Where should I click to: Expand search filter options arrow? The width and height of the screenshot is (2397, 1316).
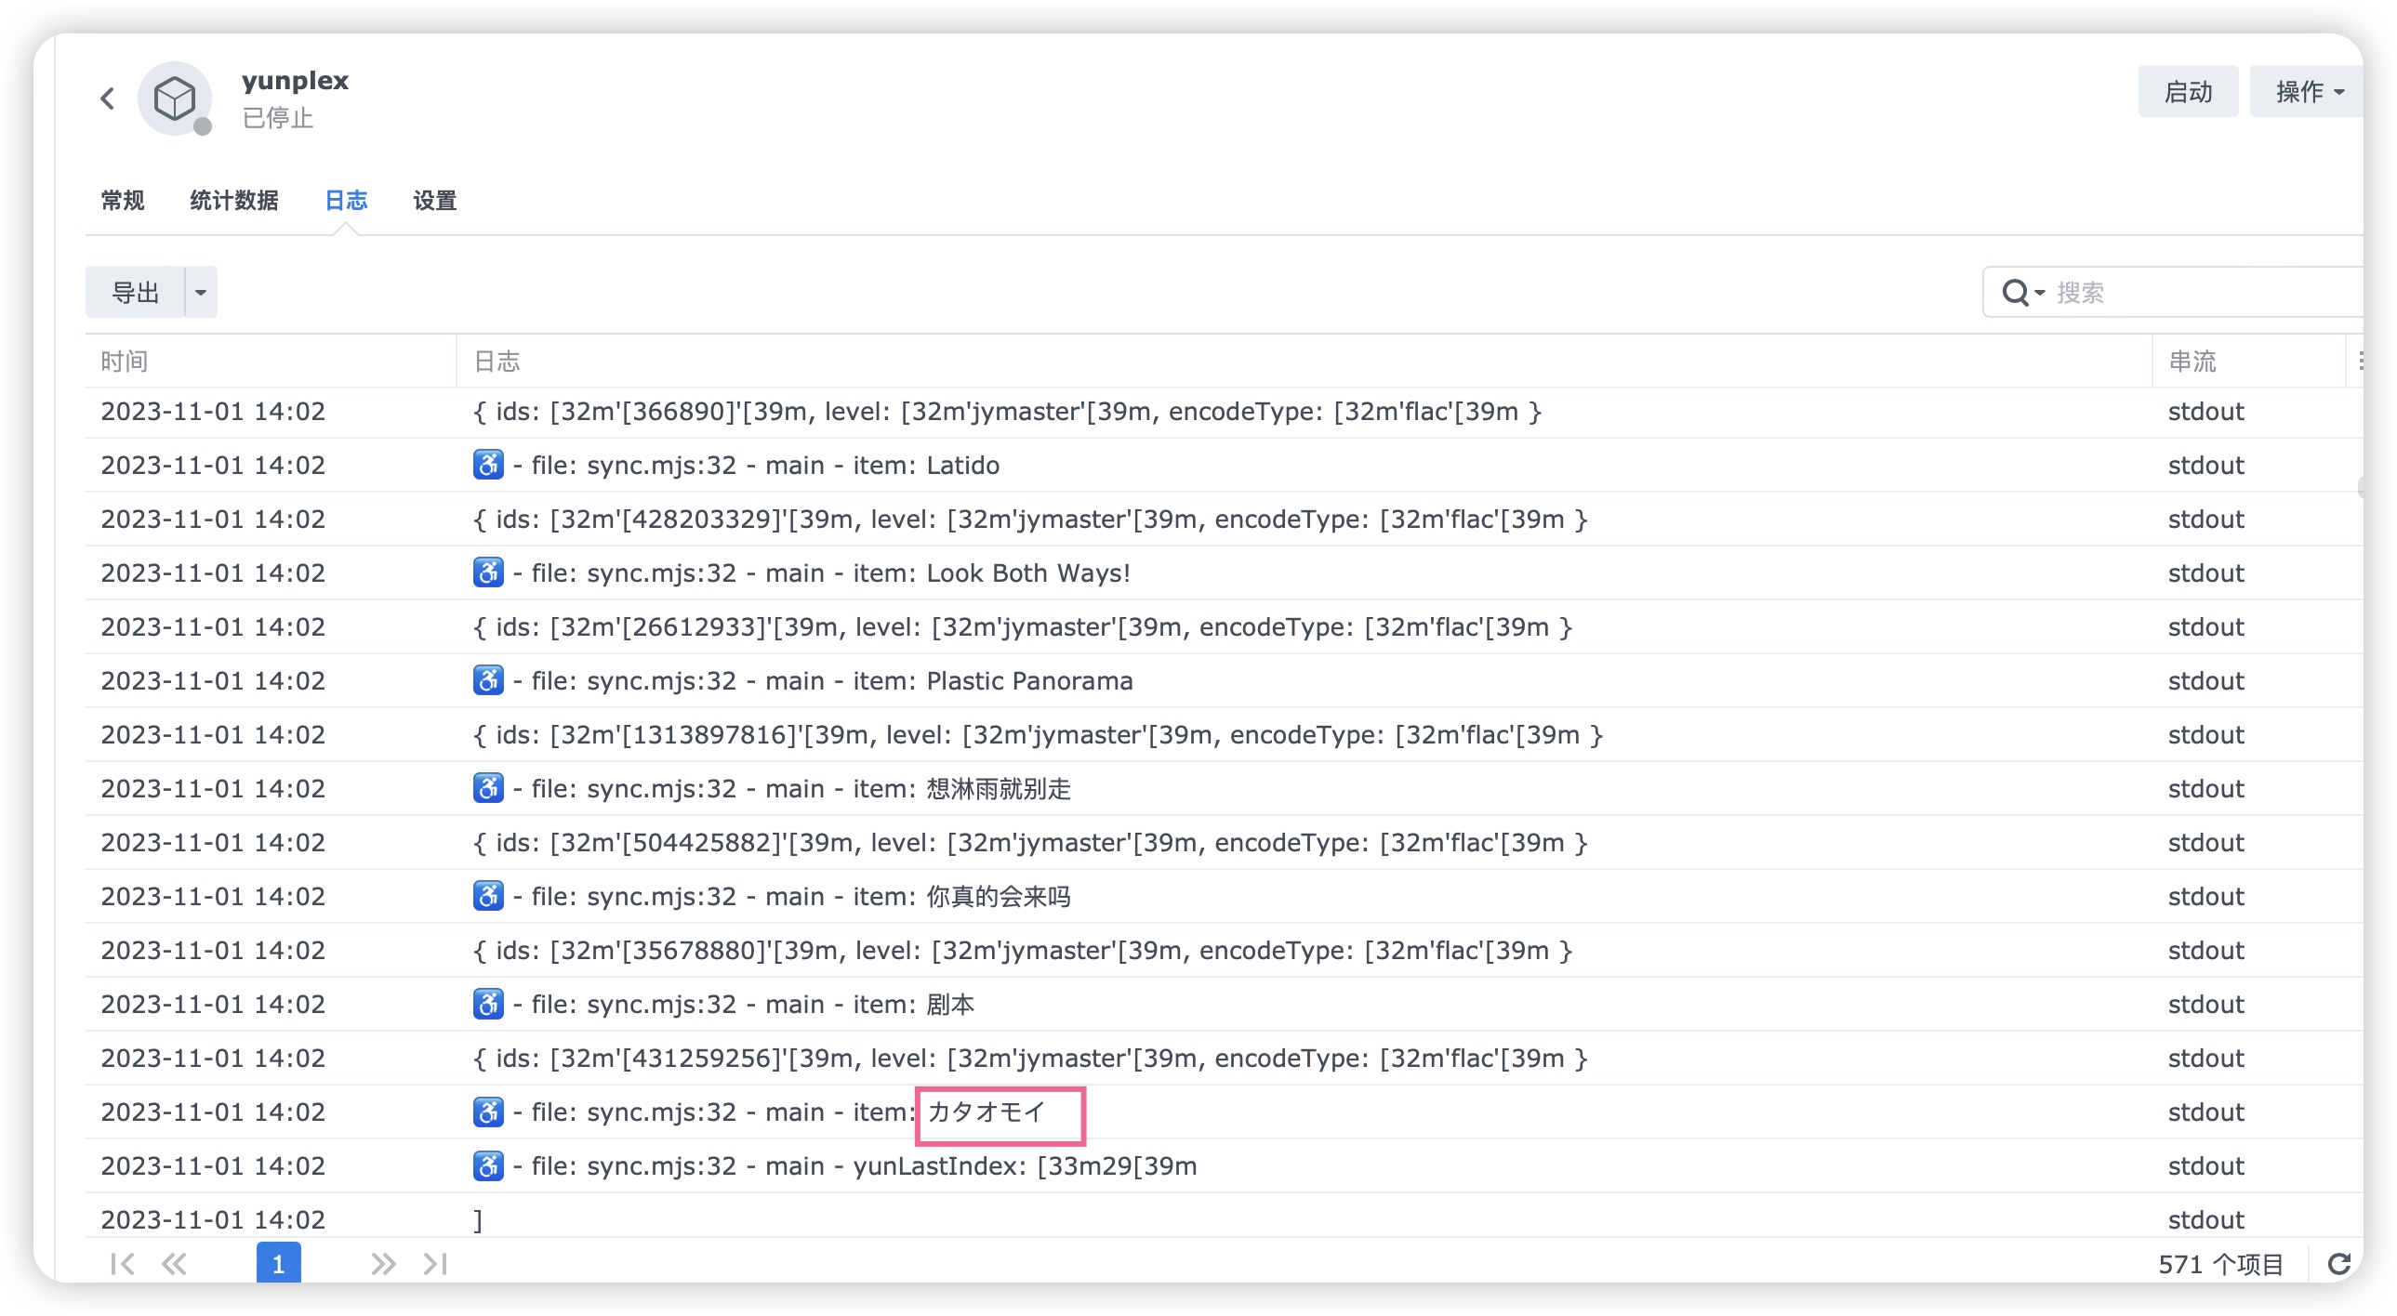pyautogui.click(x=2040, y=293)
